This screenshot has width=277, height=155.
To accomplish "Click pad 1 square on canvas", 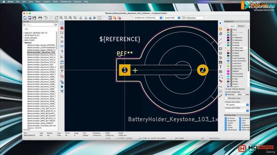I will point(125,70).
